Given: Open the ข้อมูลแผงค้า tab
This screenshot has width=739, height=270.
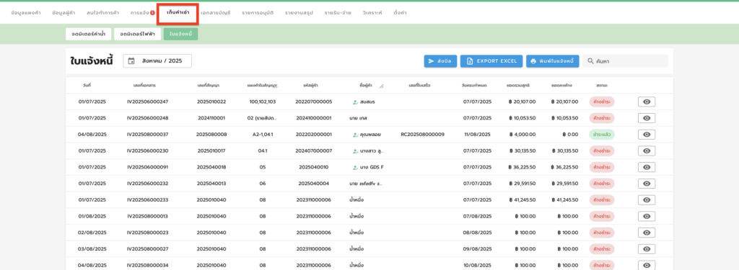Looking at the screenshot, I should point(25,13).
